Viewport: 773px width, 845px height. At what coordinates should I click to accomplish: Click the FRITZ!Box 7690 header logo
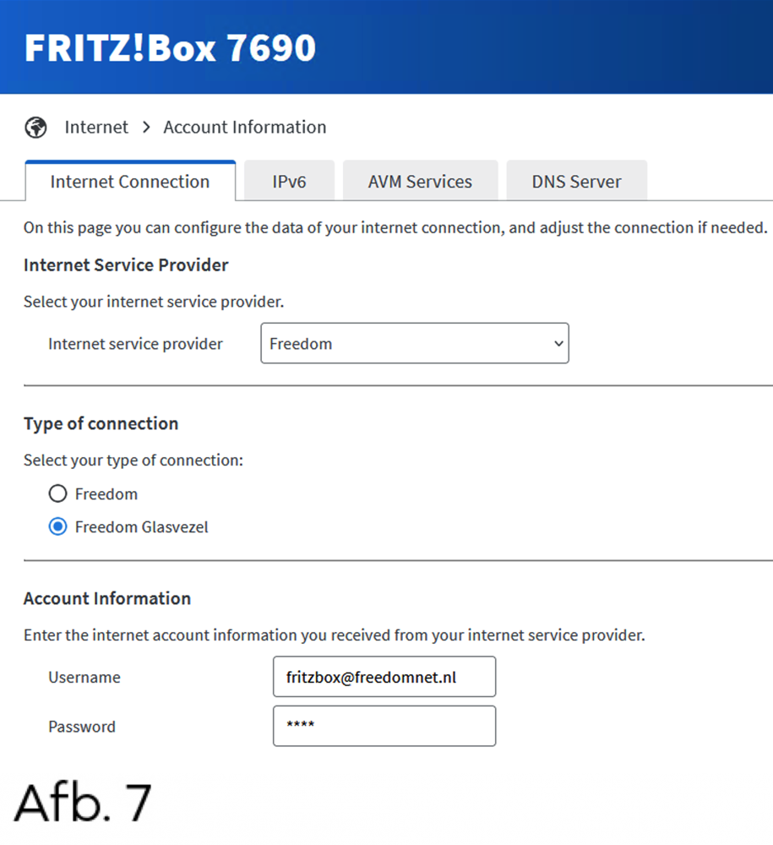[x=170, y=48]
